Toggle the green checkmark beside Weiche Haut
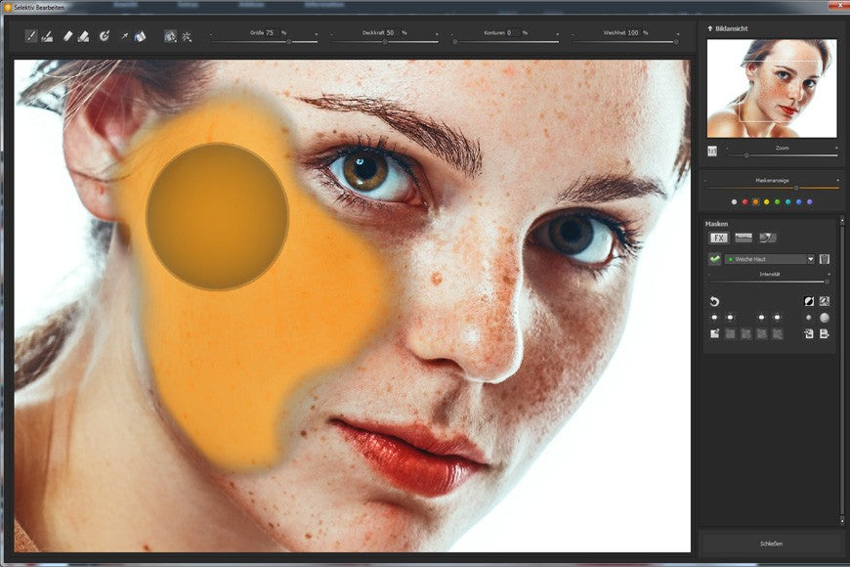Image resolution: width=850 pixels, height=567 pixels. pos(714,259)
